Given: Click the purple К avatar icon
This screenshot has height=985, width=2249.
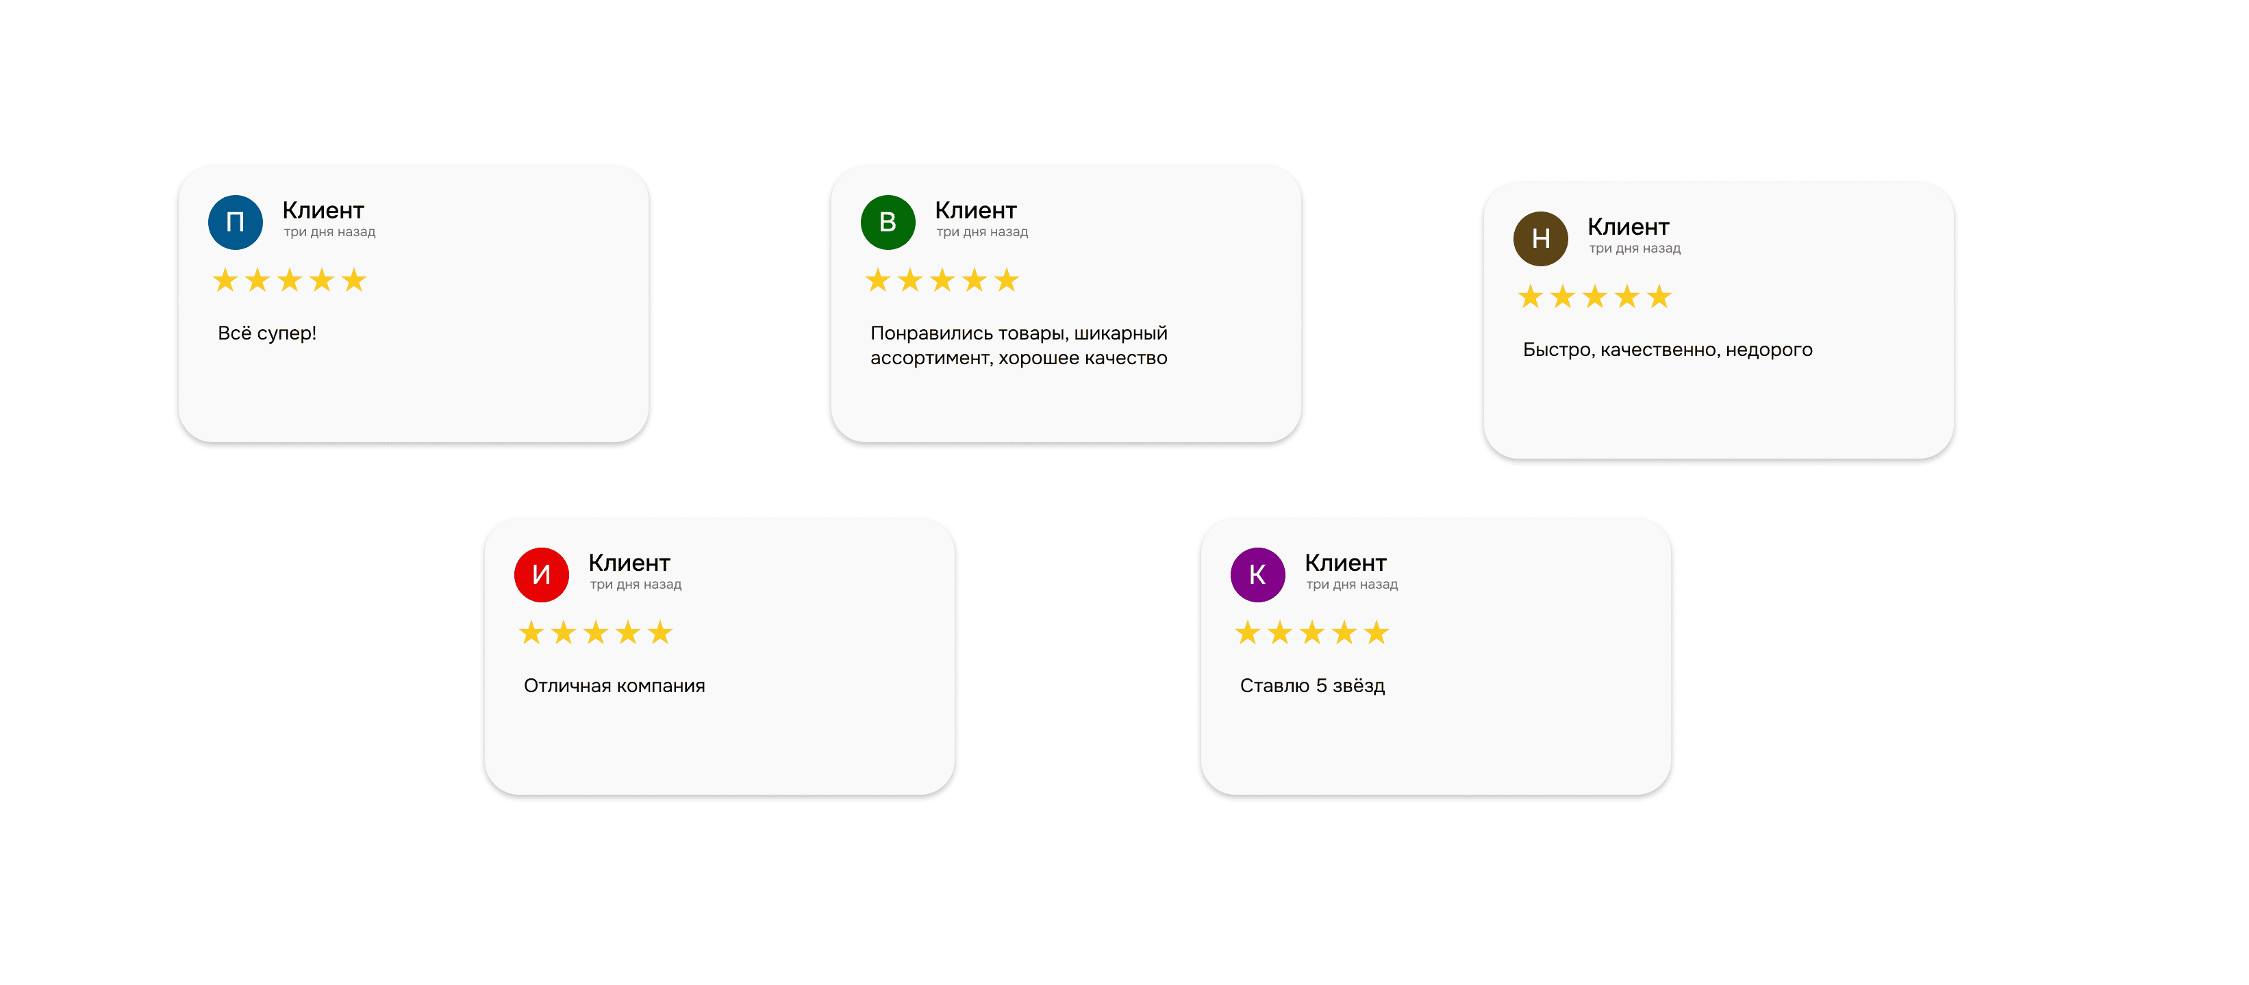Looking at the screenshot, I should (x=1257, y=575).
